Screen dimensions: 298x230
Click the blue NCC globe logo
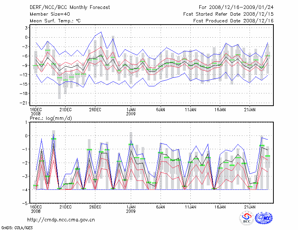264,218
